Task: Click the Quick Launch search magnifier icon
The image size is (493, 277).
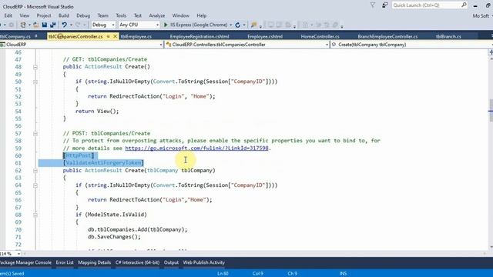Action: tap(464, 5)
